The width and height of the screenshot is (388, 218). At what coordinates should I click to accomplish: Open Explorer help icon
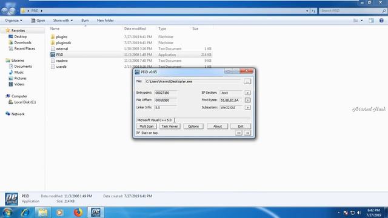tap(381, 21)
